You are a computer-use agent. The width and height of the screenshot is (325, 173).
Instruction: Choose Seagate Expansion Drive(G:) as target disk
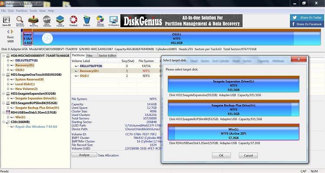[234, 84]
